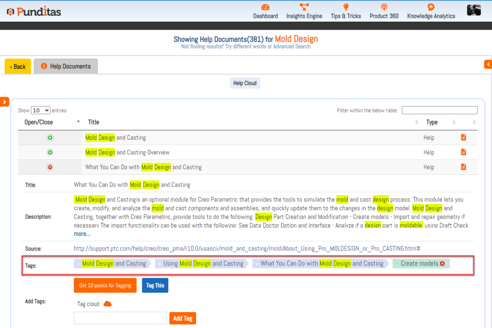This screenshot has width=492, height=328.
Task: Open the Show entries dropdown
Action: click(x=40, y=110)
